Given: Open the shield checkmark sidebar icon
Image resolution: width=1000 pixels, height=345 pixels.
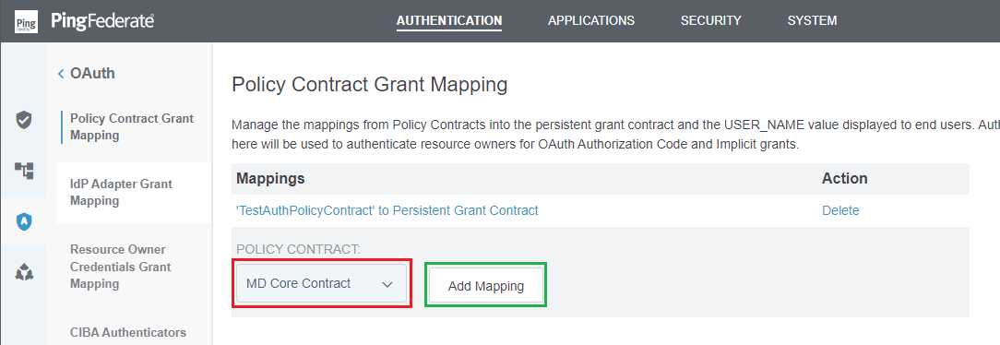Looking at the screenshot, I should click(24, 119).
